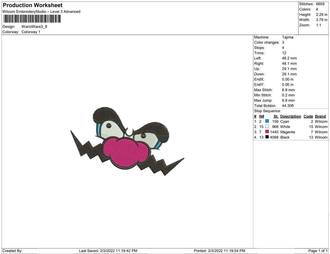Viewport: 330px width, 254px height.
Task: Click the colorway value 'Colorway 1'
Action: [x=31, y=32]
